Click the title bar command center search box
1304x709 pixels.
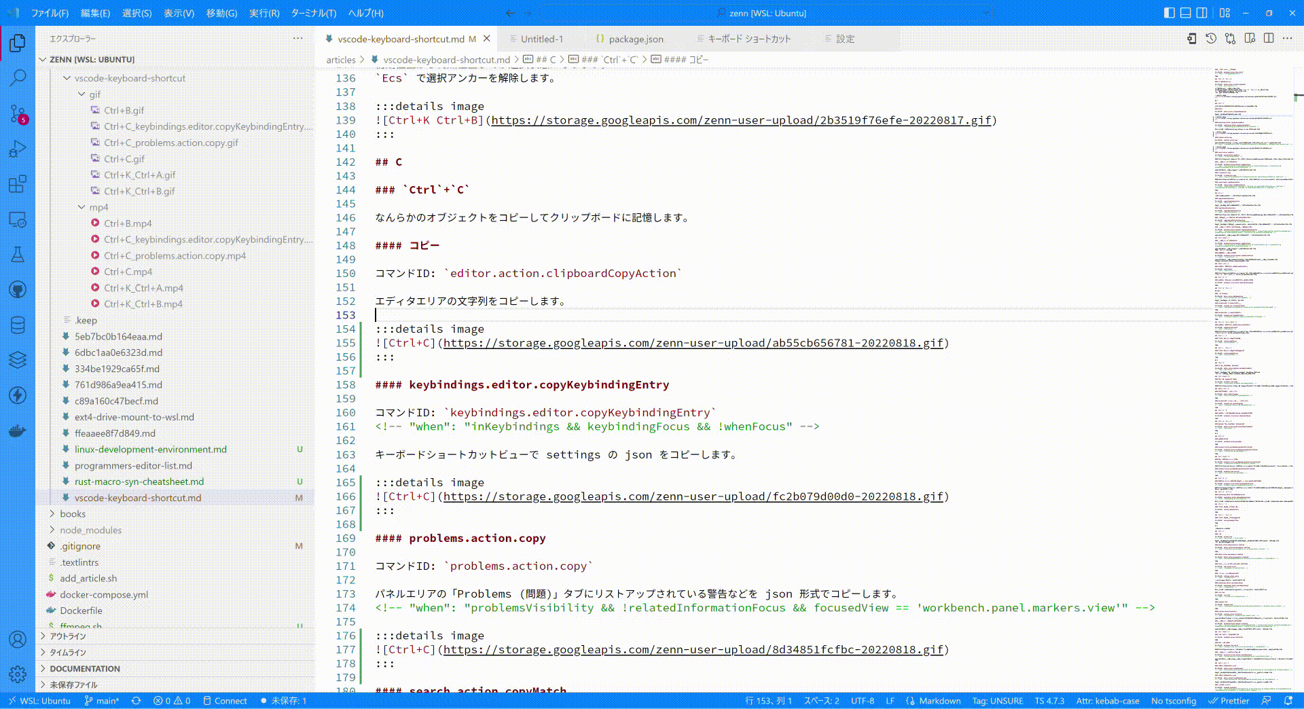coord(767,13)
